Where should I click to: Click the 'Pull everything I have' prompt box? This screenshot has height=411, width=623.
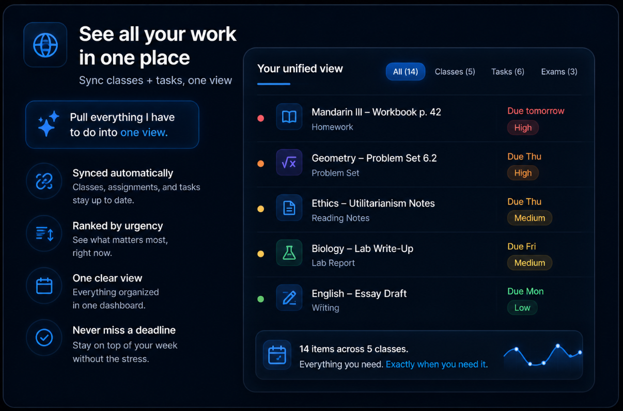(112, 124)
